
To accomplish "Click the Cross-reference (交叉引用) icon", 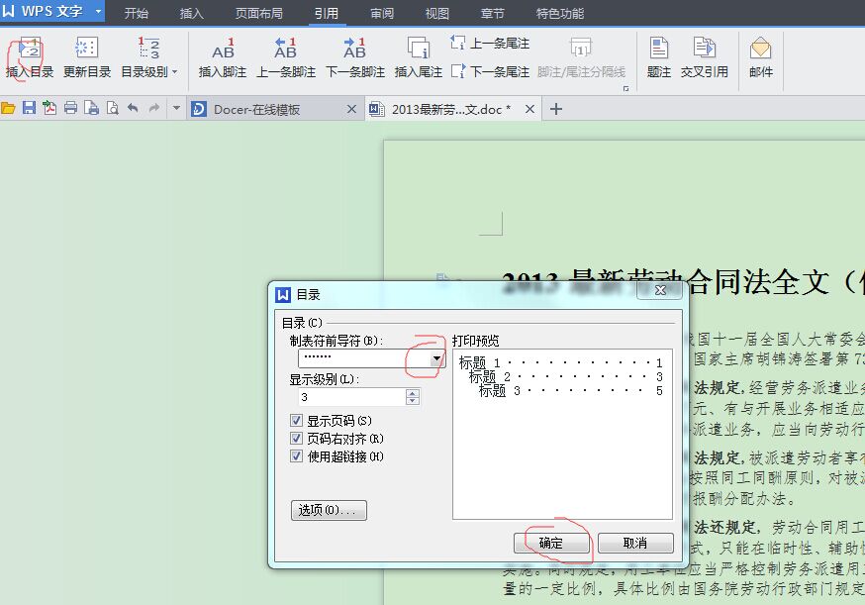I will 704,49.
